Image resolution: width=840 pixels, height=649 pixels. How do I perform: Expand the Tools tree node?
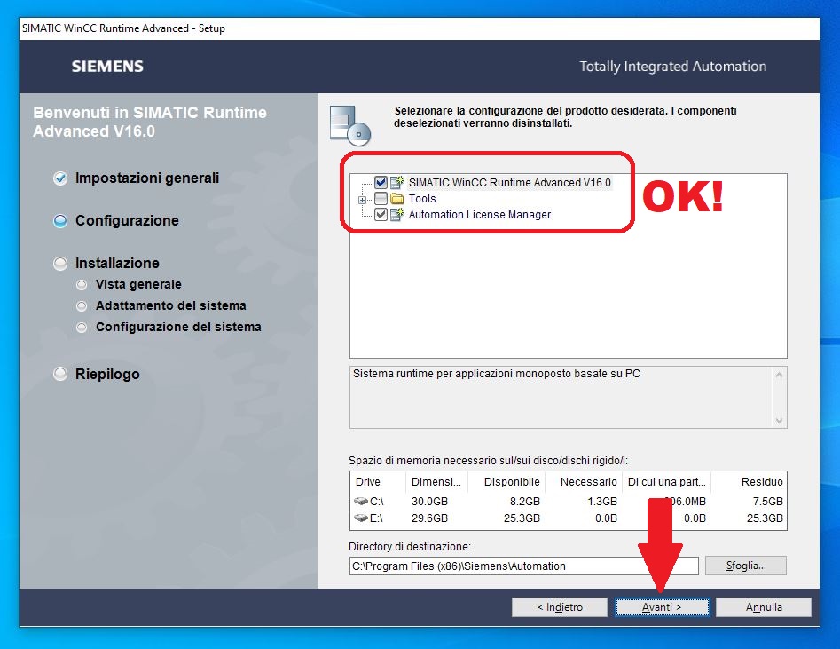coord(362,200)
